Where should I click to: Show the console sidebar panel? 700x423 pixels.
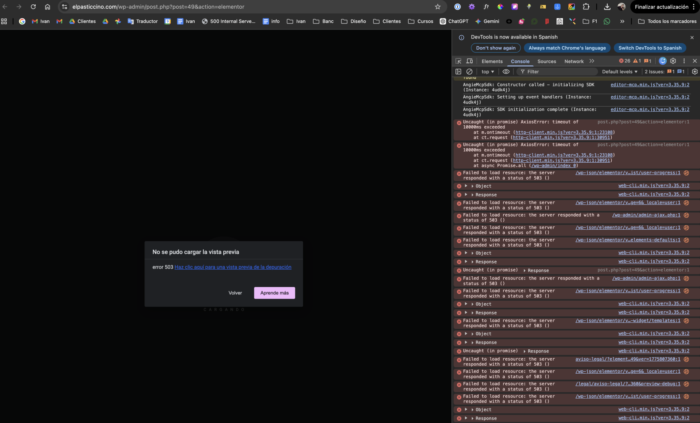point(458,72)
